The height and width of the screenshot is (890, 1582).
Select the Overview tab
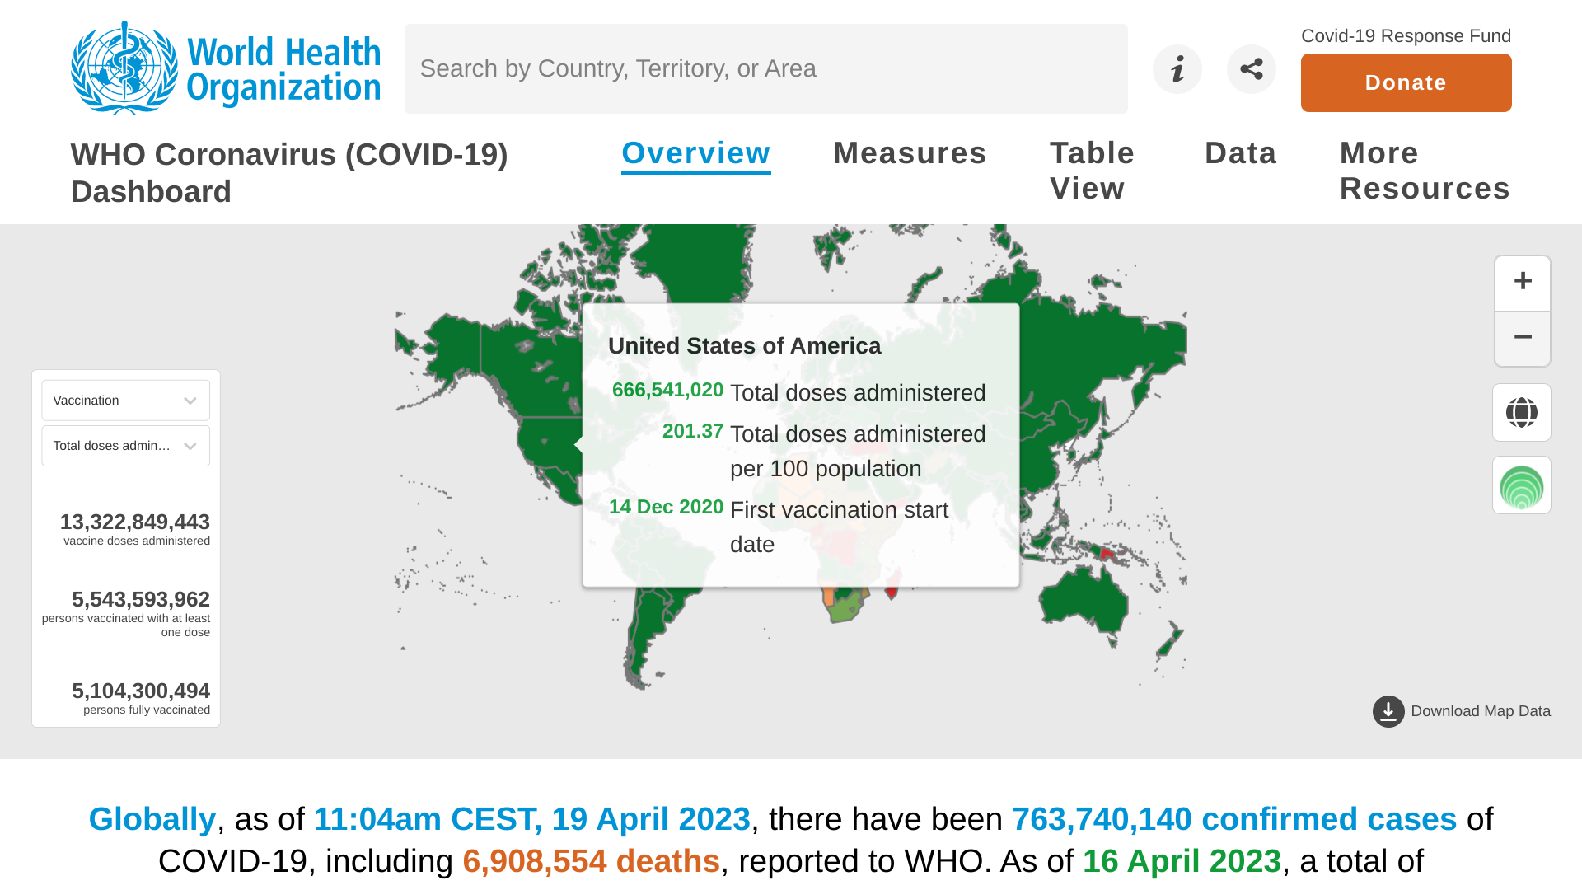click(695, 153)
